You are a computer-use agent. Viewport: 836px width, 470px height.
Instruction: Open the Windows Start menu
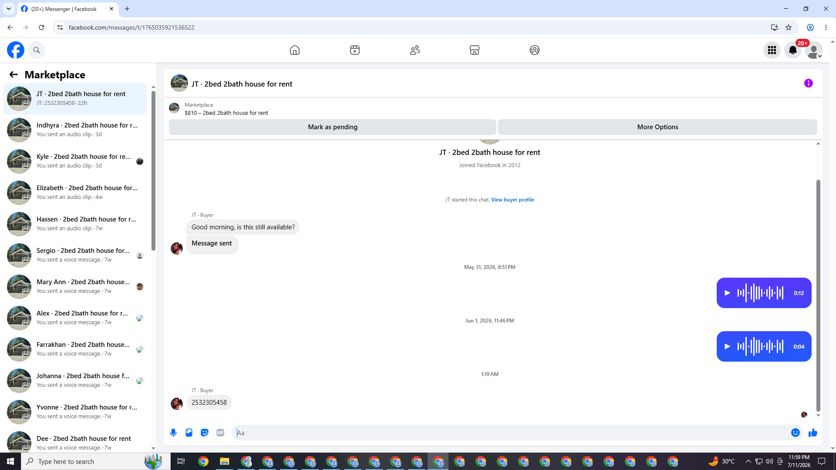pos(10,461)
